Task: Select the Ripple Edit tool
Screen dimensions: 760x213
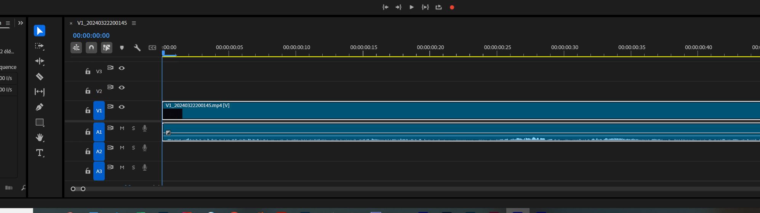Action: click(40, 61)
